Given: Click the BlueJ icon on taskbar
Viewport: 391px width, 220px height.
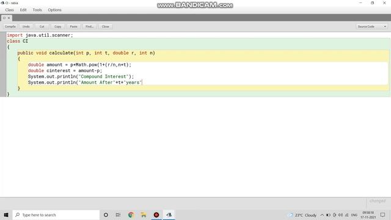Looking at the screenshot, I should point(169,215).
